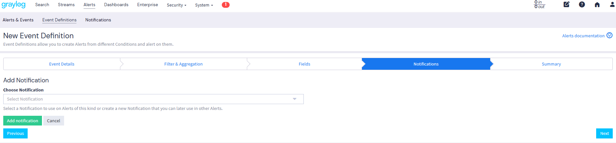The image size is (616, 143).
Task: Open the Fields step
Action: [x=304, y=64]
